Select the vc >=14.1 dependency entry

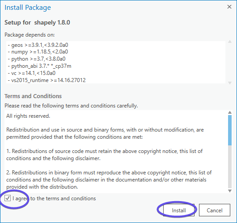tap(32, 73)
